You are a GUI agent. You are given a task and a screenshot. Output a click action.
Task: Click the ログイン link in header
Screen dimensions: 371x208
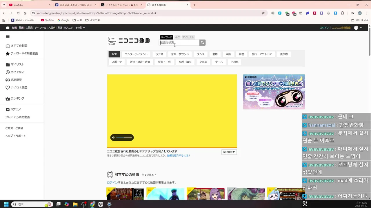pyautogui.click(x=324, y=28)
